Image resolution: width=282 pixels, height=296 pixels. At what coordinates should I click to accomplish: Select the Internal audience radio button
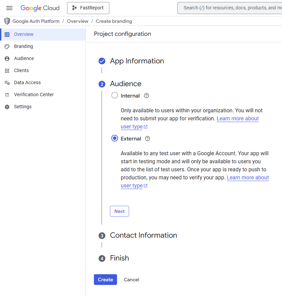115,96
